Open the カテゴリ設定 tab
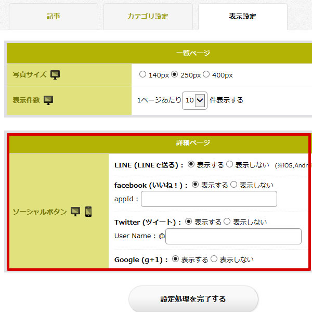This screenshot has width=312, height=312. point(148,17)
